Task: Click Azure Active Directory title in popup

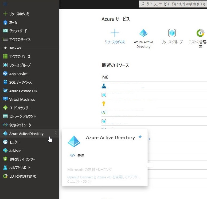Action: pos(111,138)
